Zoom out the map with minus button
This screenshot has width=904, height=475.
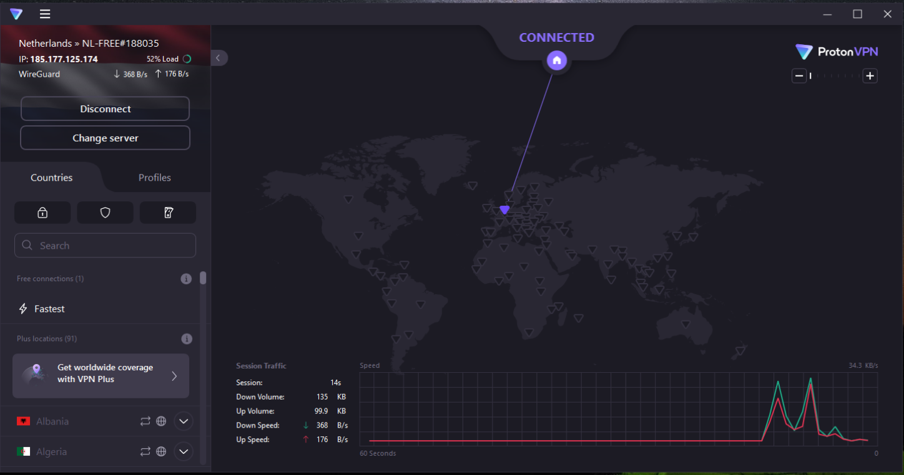tap(799, 76)
